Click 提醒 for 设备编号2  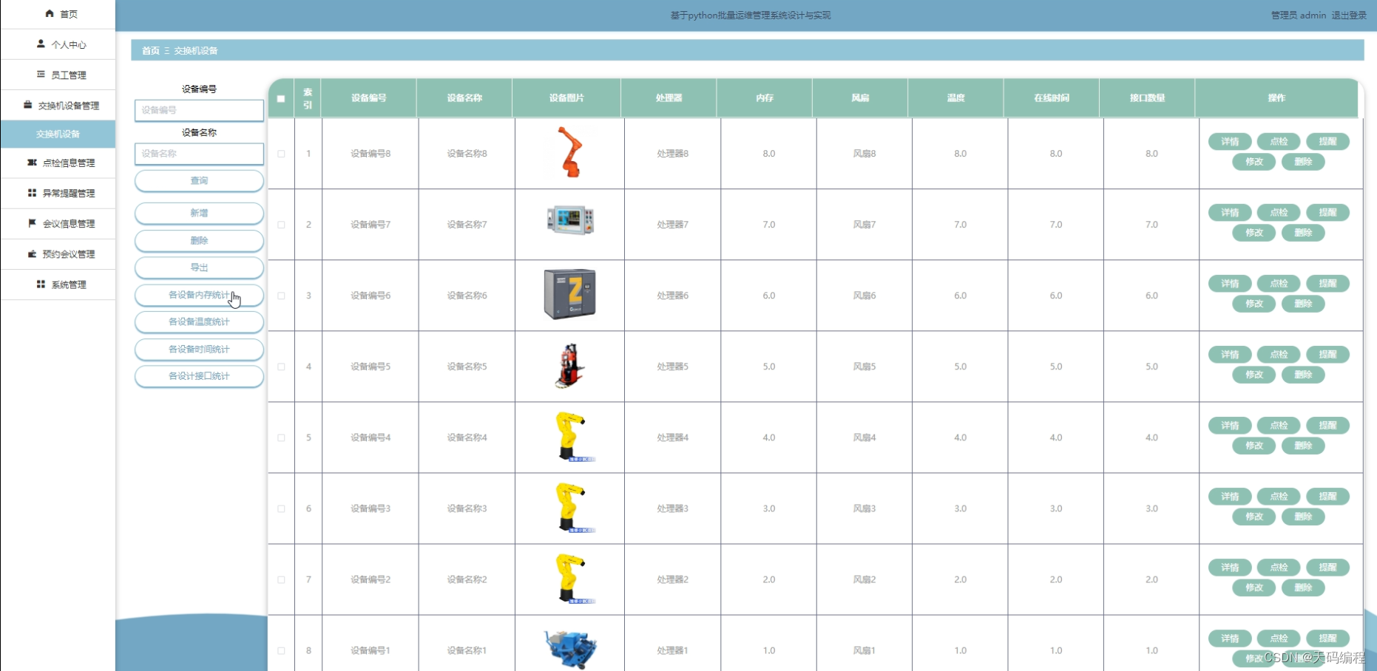1327,567
